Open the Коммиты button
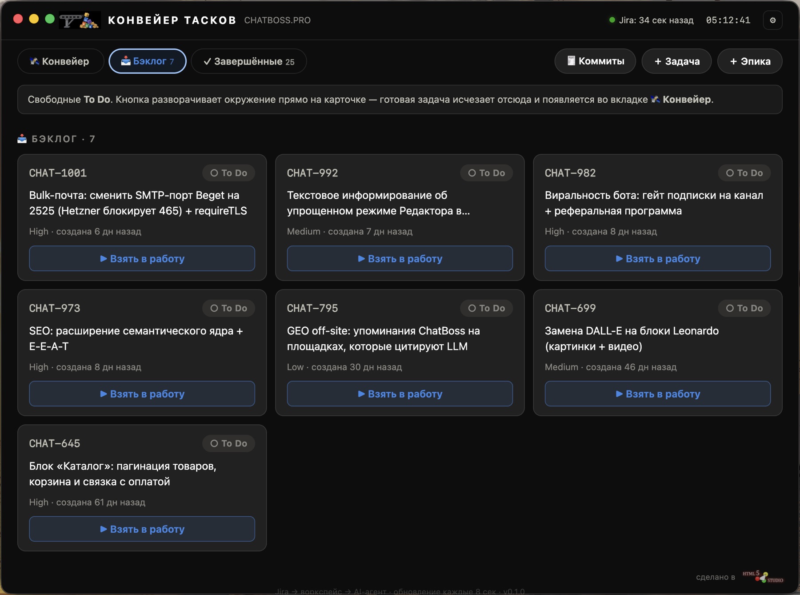 [x=595, y=61]
